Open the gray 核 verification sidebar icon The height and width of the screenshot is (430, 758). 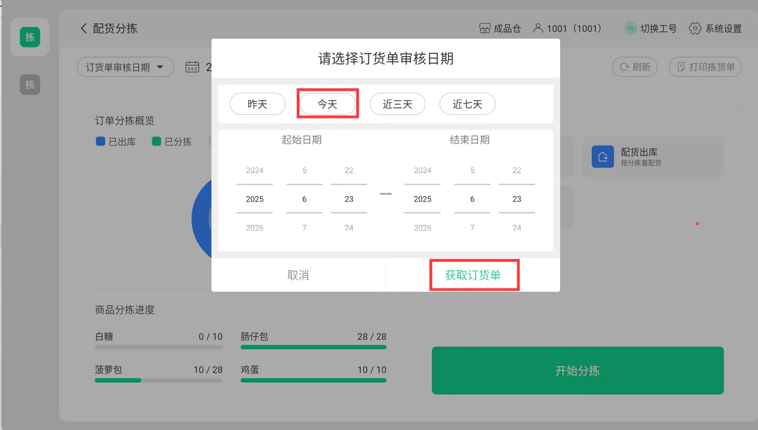(30, 85)
